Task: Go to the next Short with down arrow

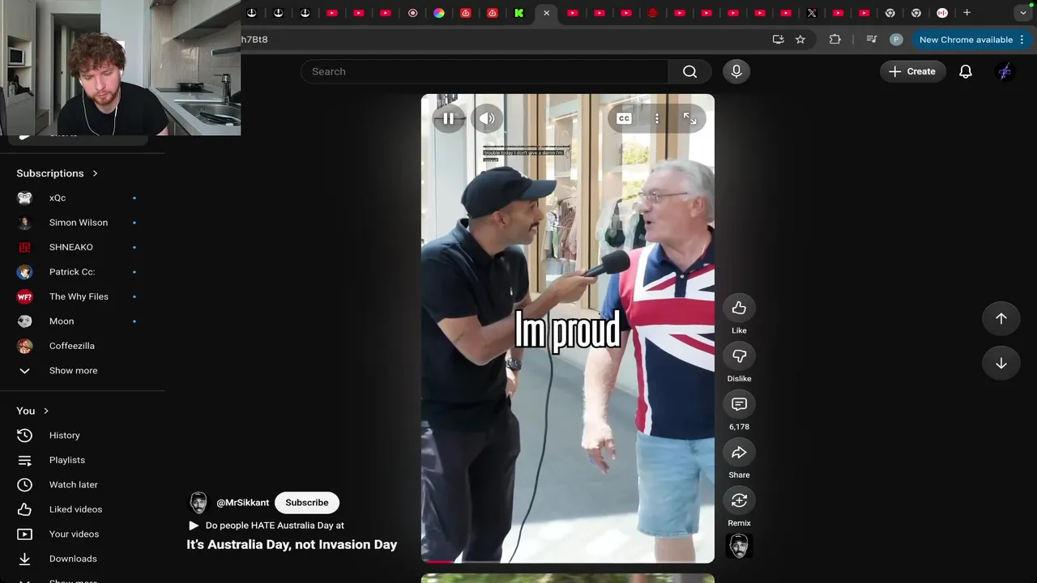Action: [x=1001, y=364]
